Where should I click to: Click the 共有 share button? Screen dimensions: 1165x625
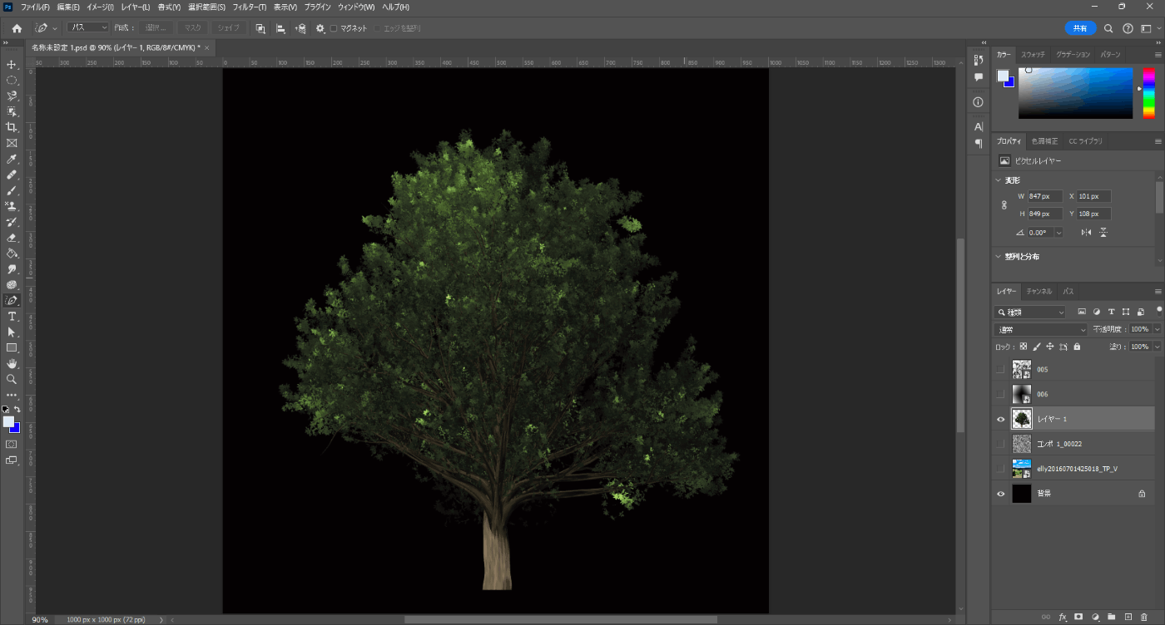[1080, 28]
